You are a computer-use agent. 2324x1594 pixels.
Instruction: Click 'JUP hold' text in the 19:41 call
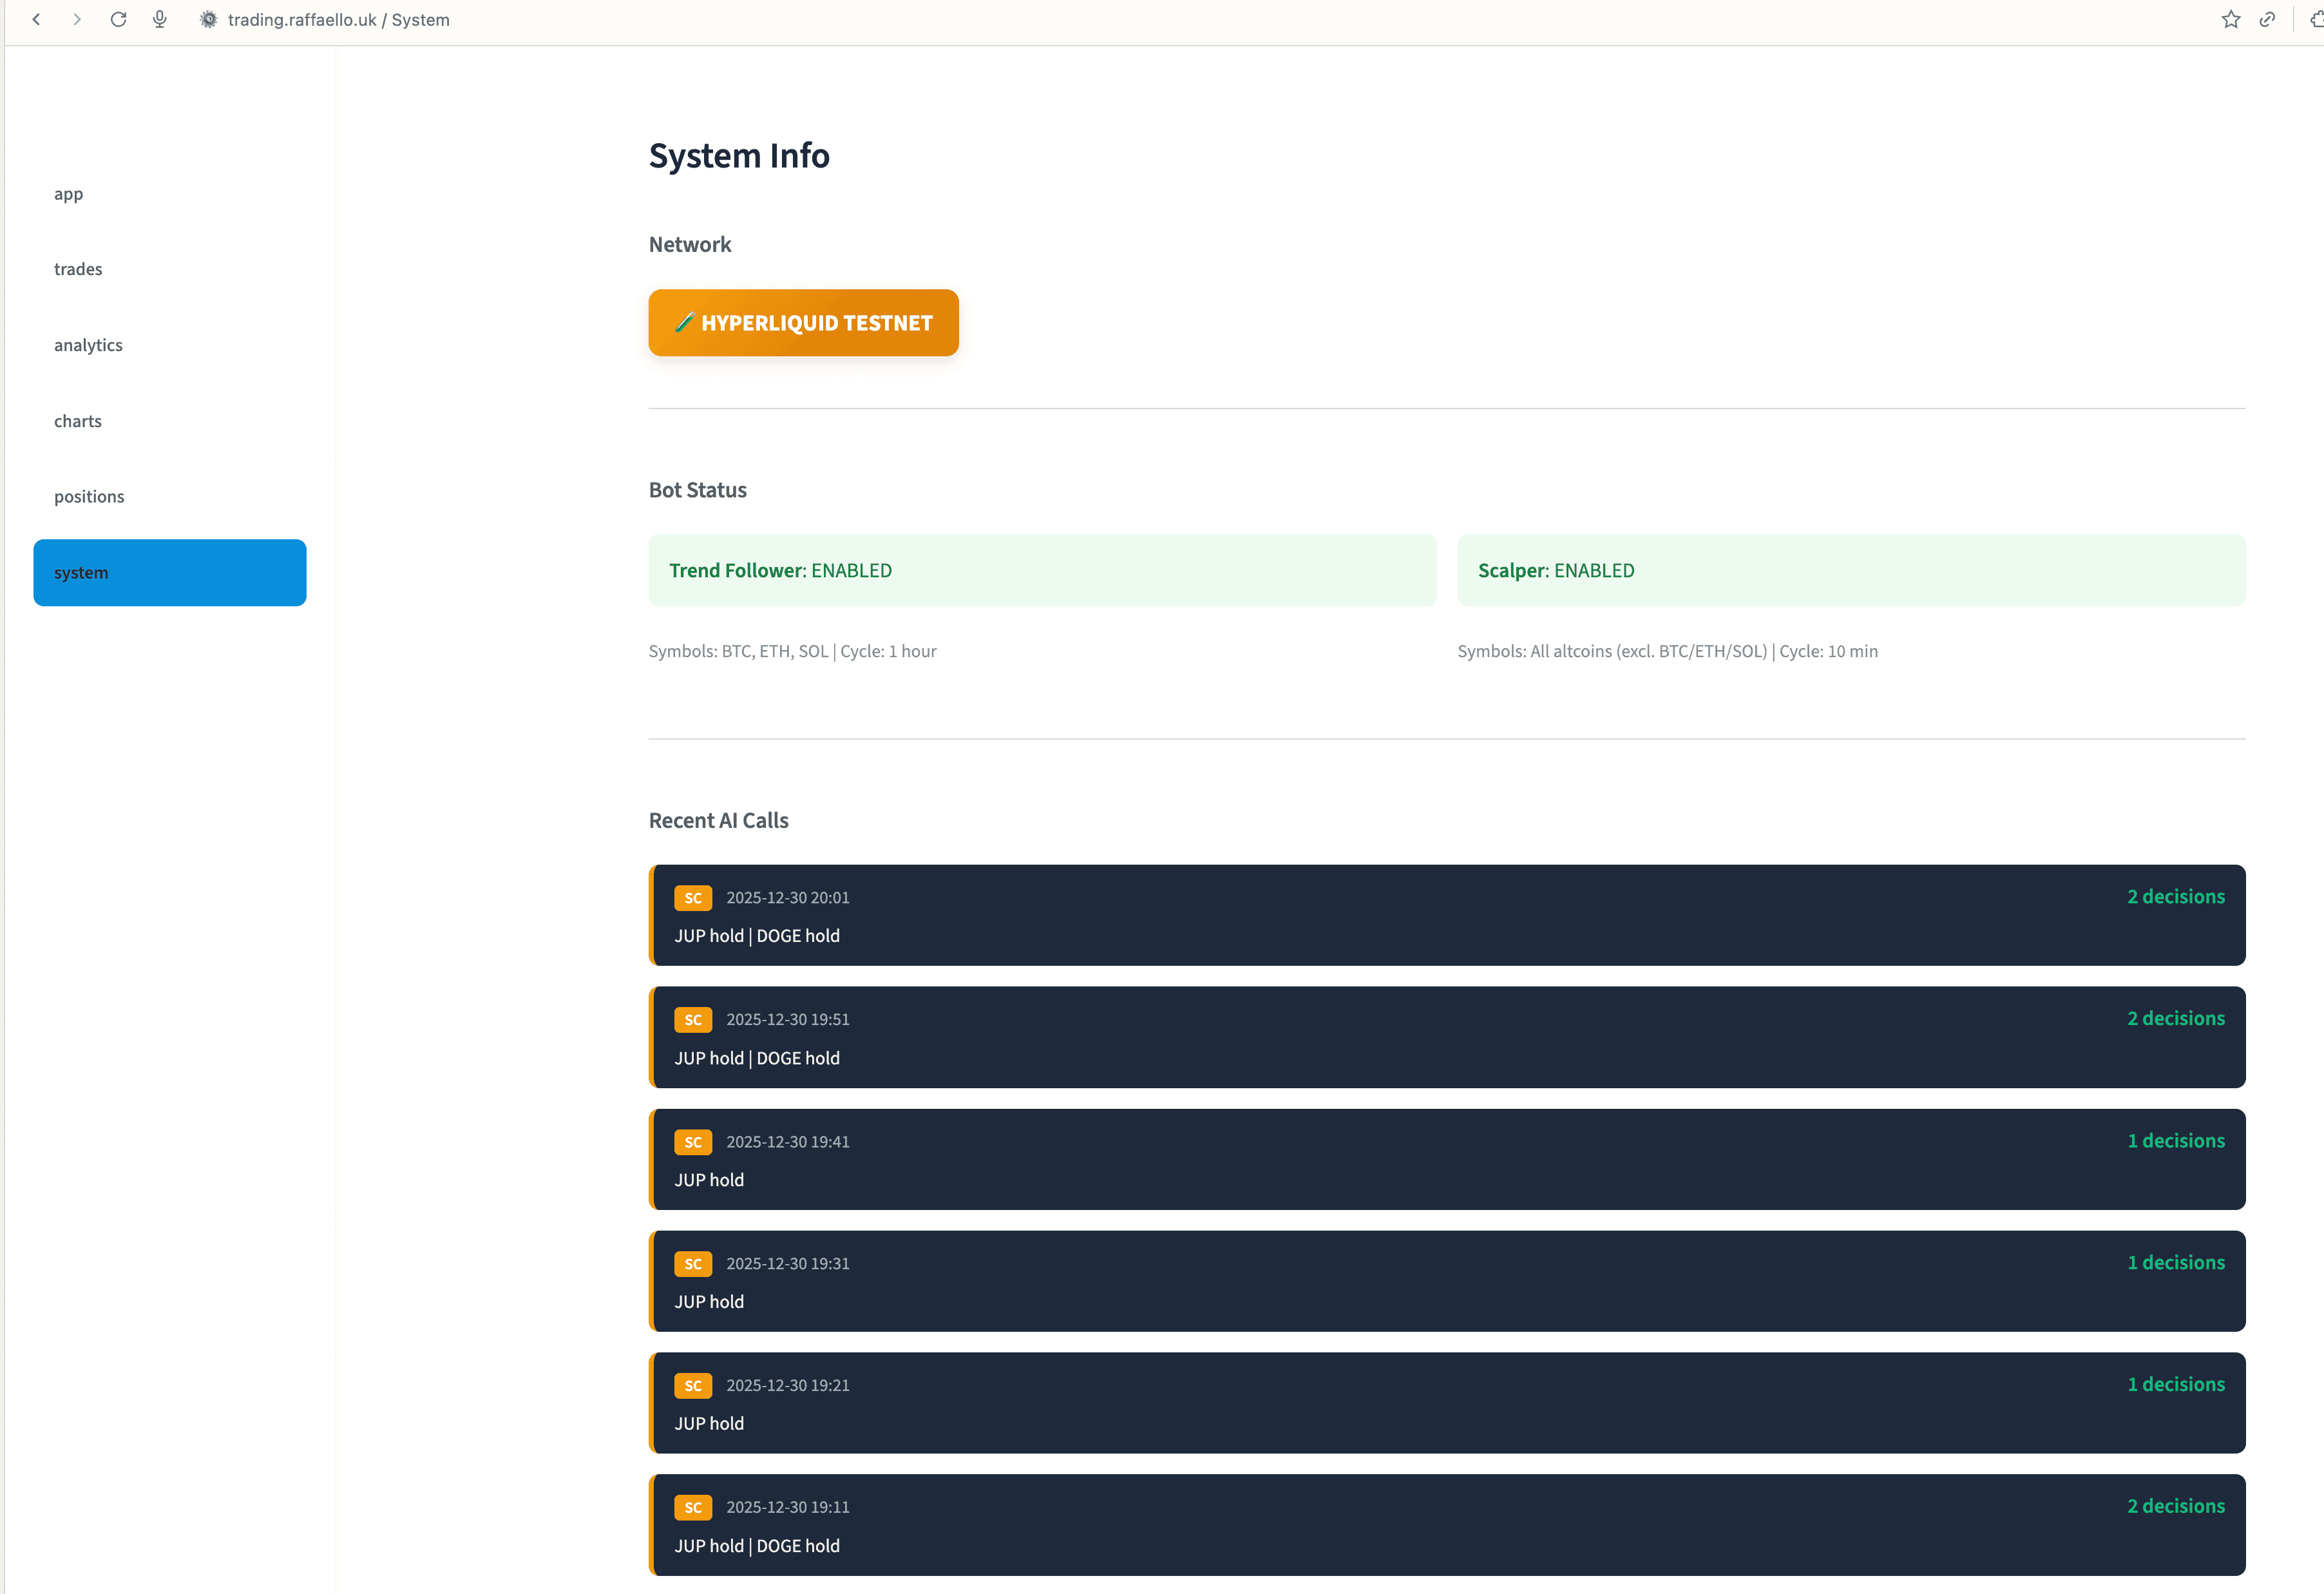(x=709, y=1180)
